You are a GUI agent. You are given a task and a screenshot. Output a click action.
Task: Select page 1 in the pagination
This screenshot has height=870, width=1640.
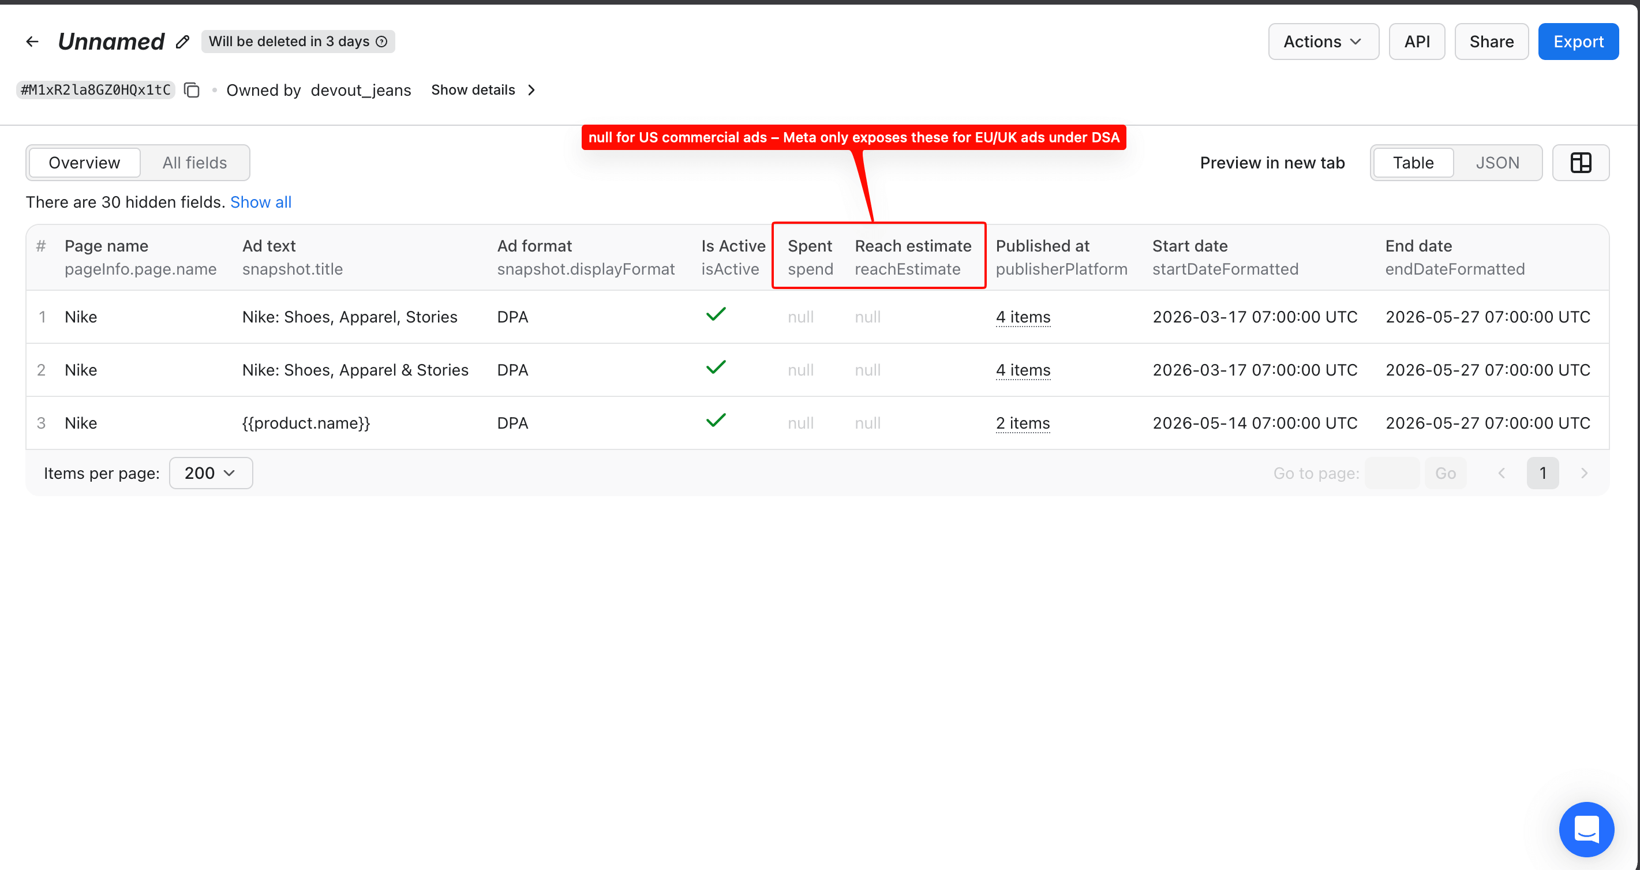[x=1542, y=473]
